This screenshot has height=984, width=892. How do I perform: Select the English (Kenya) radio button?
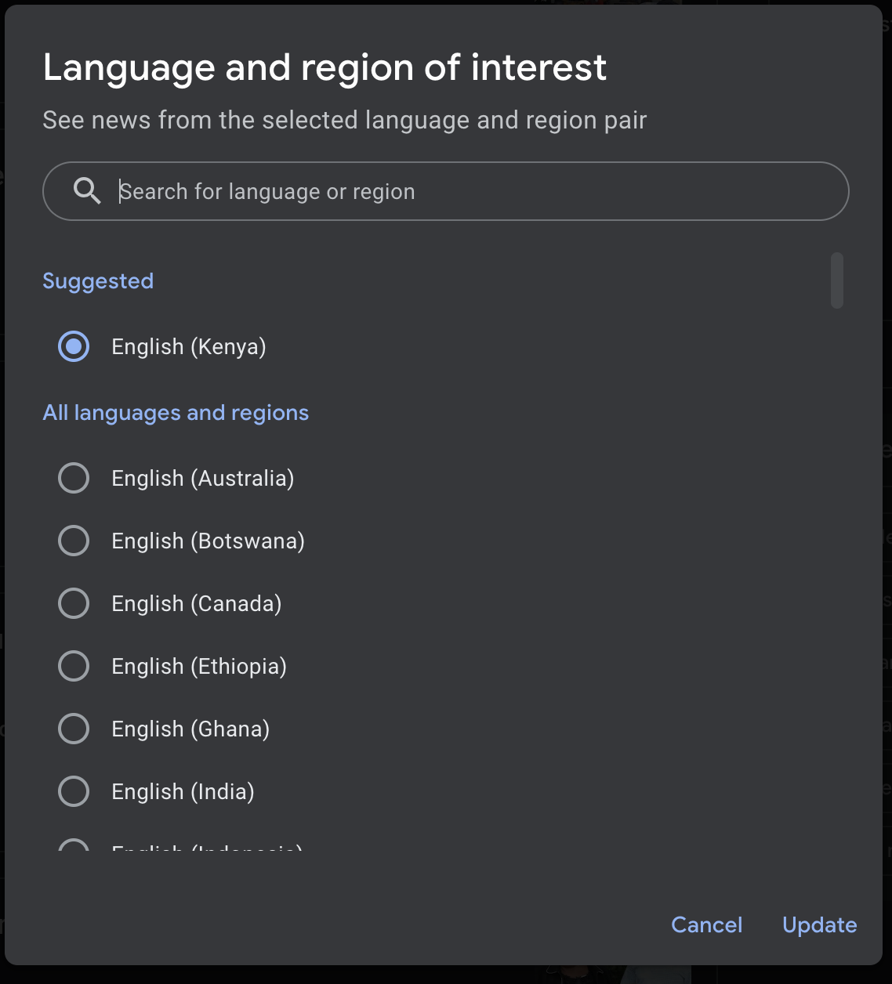coord(74,346)
